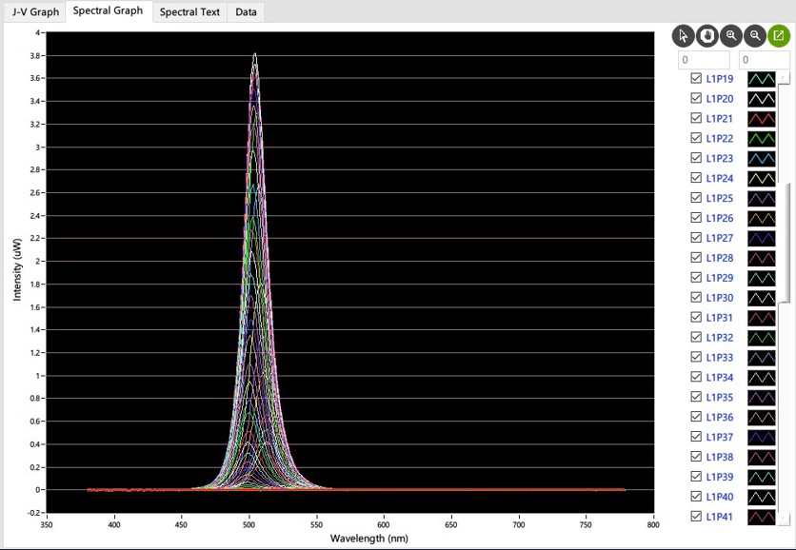Uncheck the L1P41 checkbox
This screenshot has width=796, height=550.
point(696,517)
